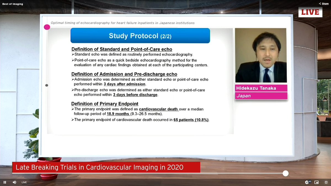Toggle audio mute in player controls
This screenshot has width=331, height=186.
pyautogui.click(x=14, y=182)
